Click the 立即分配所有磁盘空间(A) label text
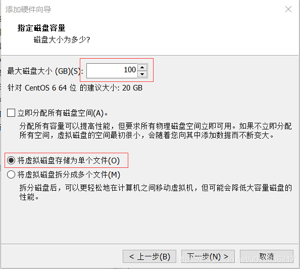The height and width of the screenshot is (269, 300). 63,113
